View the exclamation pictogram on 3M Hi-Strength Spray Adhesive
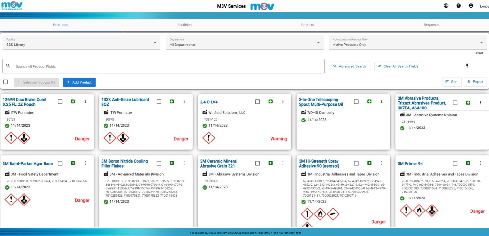The image size is (489, 236). click(x=307, y=214)
